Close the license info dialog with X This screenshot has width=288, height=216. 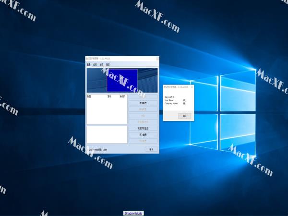(x=192, y=87)
